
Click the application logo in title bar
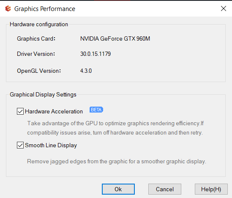8,8
